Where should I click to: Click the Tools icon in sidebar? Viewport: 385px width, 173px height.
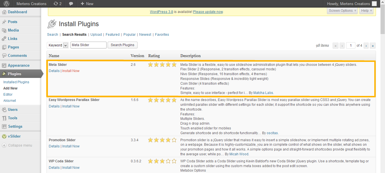coord(4,118)
